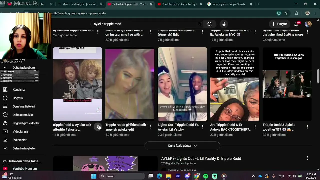This screenshot has height=180, width=320.
Task: Close the 'YouTube music charts: Turkey' tab
Action: (201, 4)
